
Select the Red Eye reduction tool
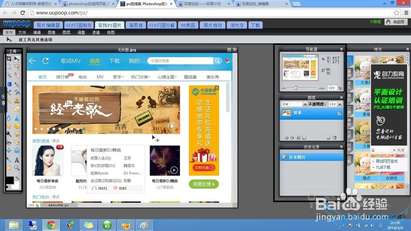[x=9, y=143]
